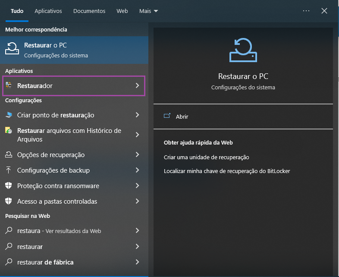The image size is (339, 277).
Task: Expand Acesso a pastas controladas chevron
Action: coord(137,201)
